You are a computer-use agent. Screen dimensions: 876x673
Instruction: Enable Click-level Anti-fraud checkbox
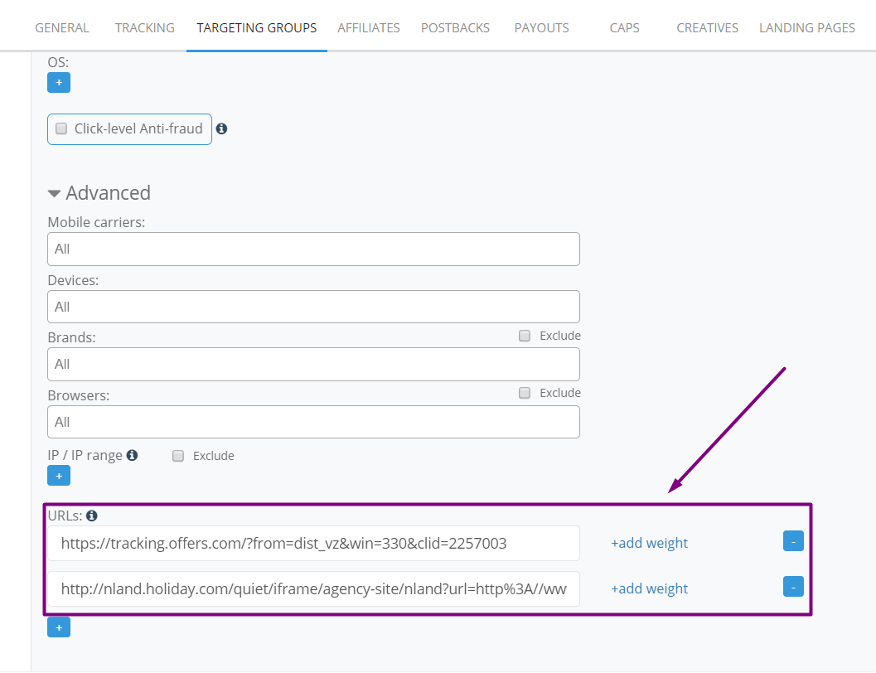(61, 129)
